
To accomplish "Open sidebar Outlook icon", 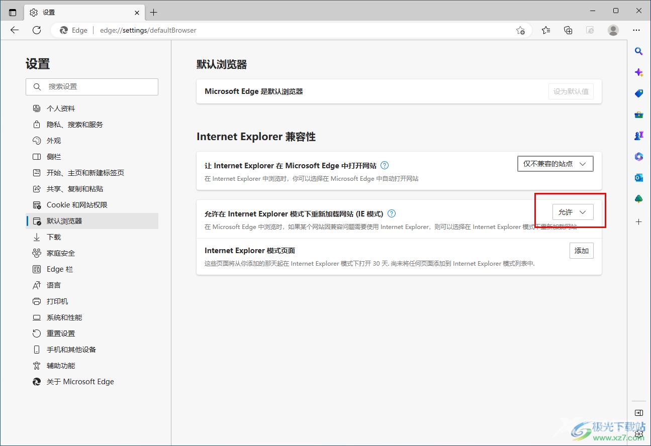I will click(638, 178).
